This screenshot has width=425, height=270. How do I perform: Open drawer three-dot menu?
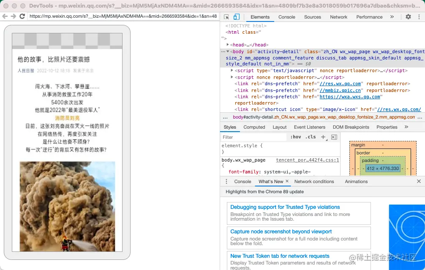(x=226, y=181)
